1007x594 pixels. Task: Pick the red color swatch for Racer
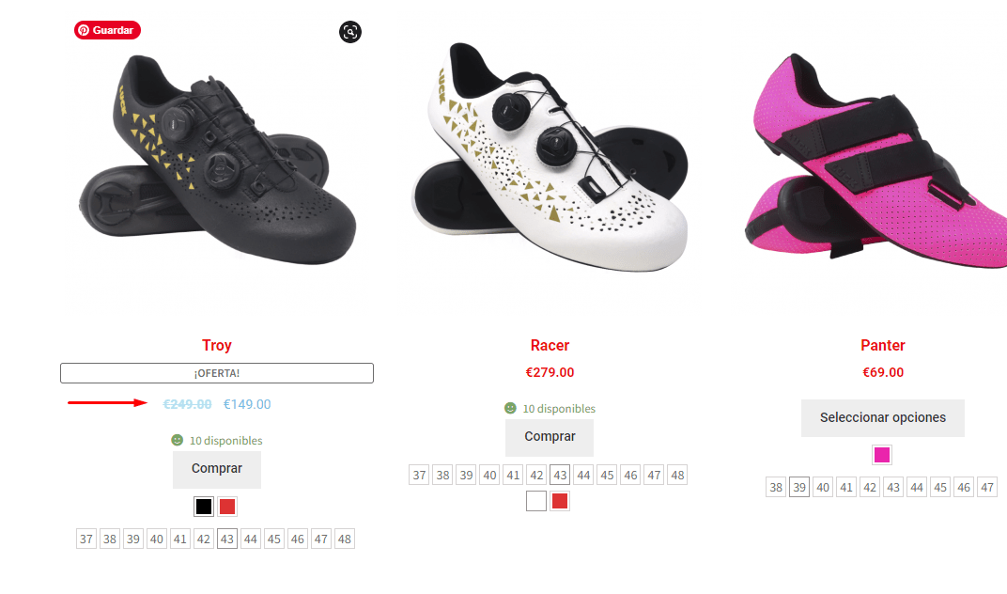[x=560, y=501]
